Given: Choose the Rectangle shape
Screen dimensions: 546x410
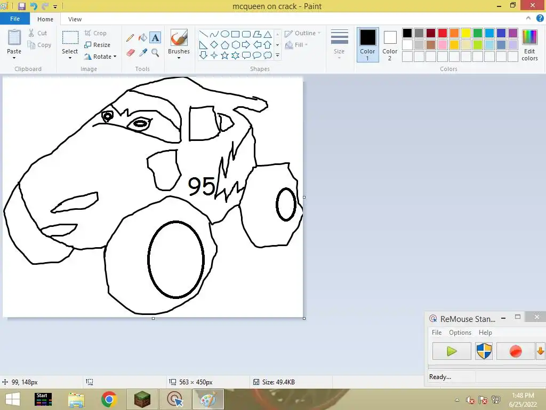Looking at the screenshot, I should click(235, 34).
